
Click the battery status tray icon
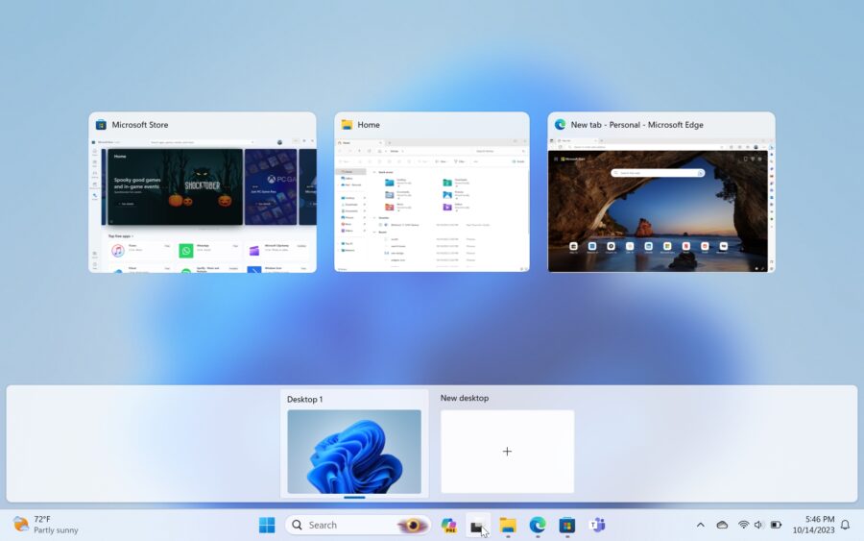pyautogui.click(x=776, y=525)
